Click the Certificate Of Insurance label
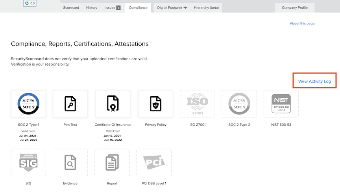This screenshot has width=340, height=193. [113, 125]
